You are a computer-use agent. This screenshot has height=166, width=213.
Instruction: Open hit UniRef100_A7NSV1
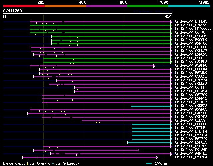tap(191, 25)
